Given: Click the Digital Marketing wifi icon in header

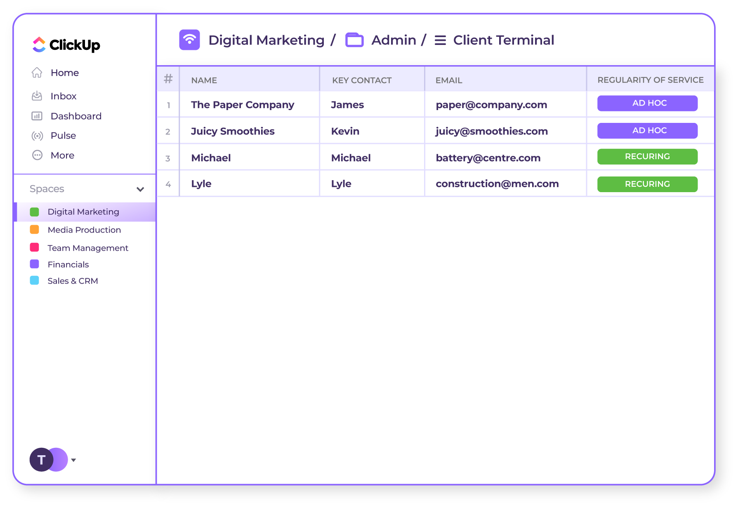Looking at the screenshot, I should point(189,40).
